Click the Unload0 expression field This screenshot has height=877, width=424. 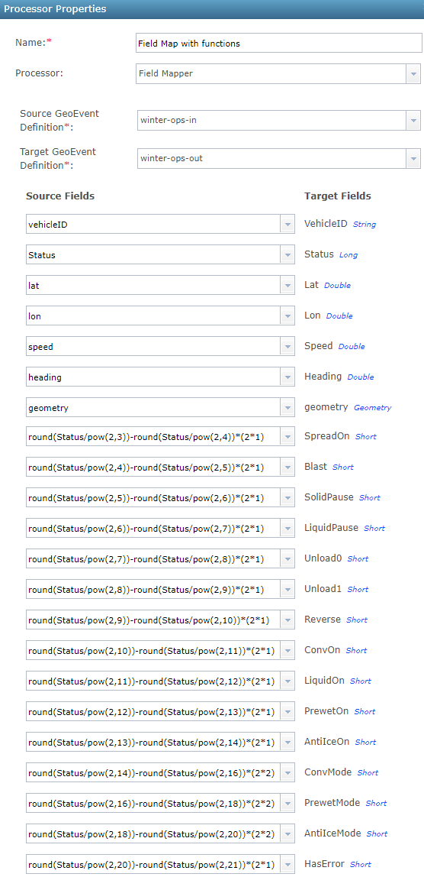153,558
